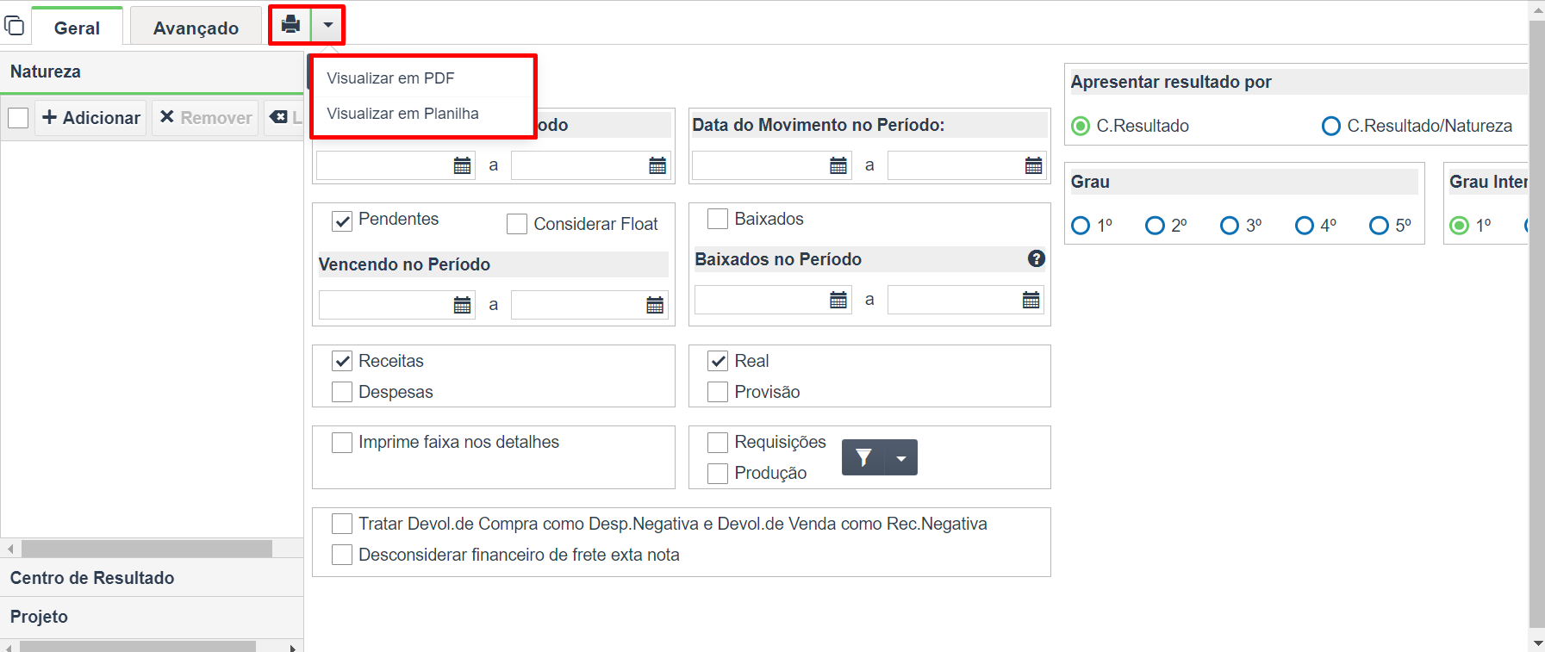
Task: Expand the filter button dropdown arrow
Action: click(901, 457)
